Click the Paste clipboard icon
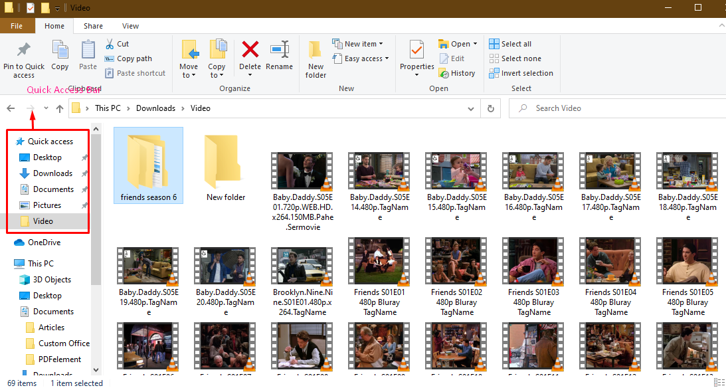The image size is (726, 390). point(88,50)
